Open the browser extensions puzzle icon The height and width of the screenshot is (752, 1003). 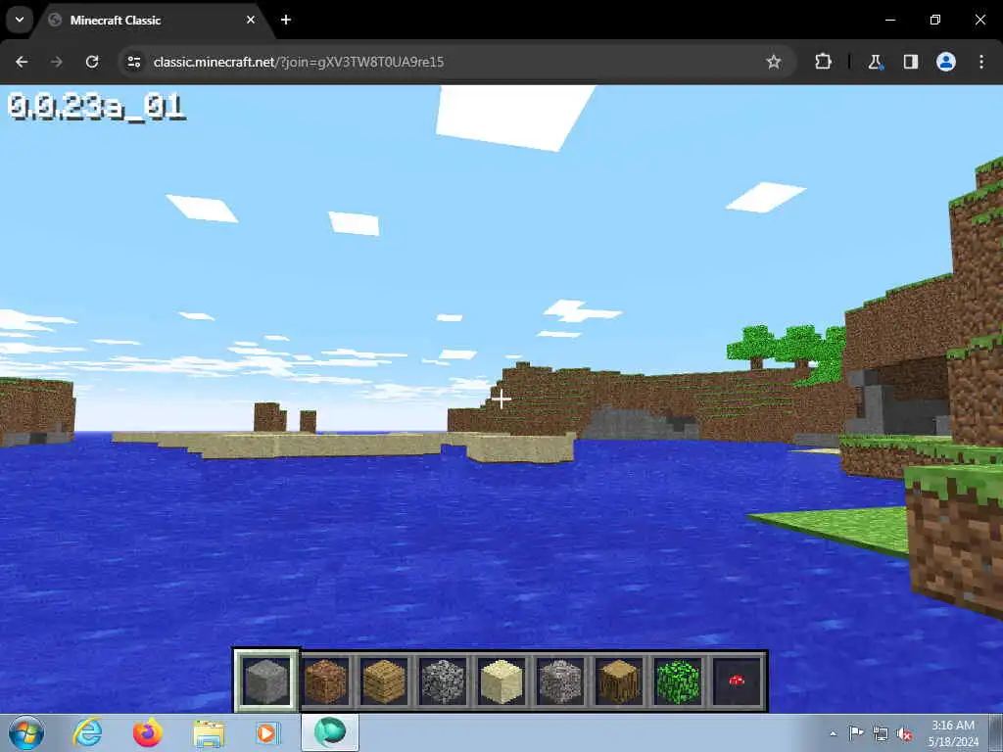823,62
